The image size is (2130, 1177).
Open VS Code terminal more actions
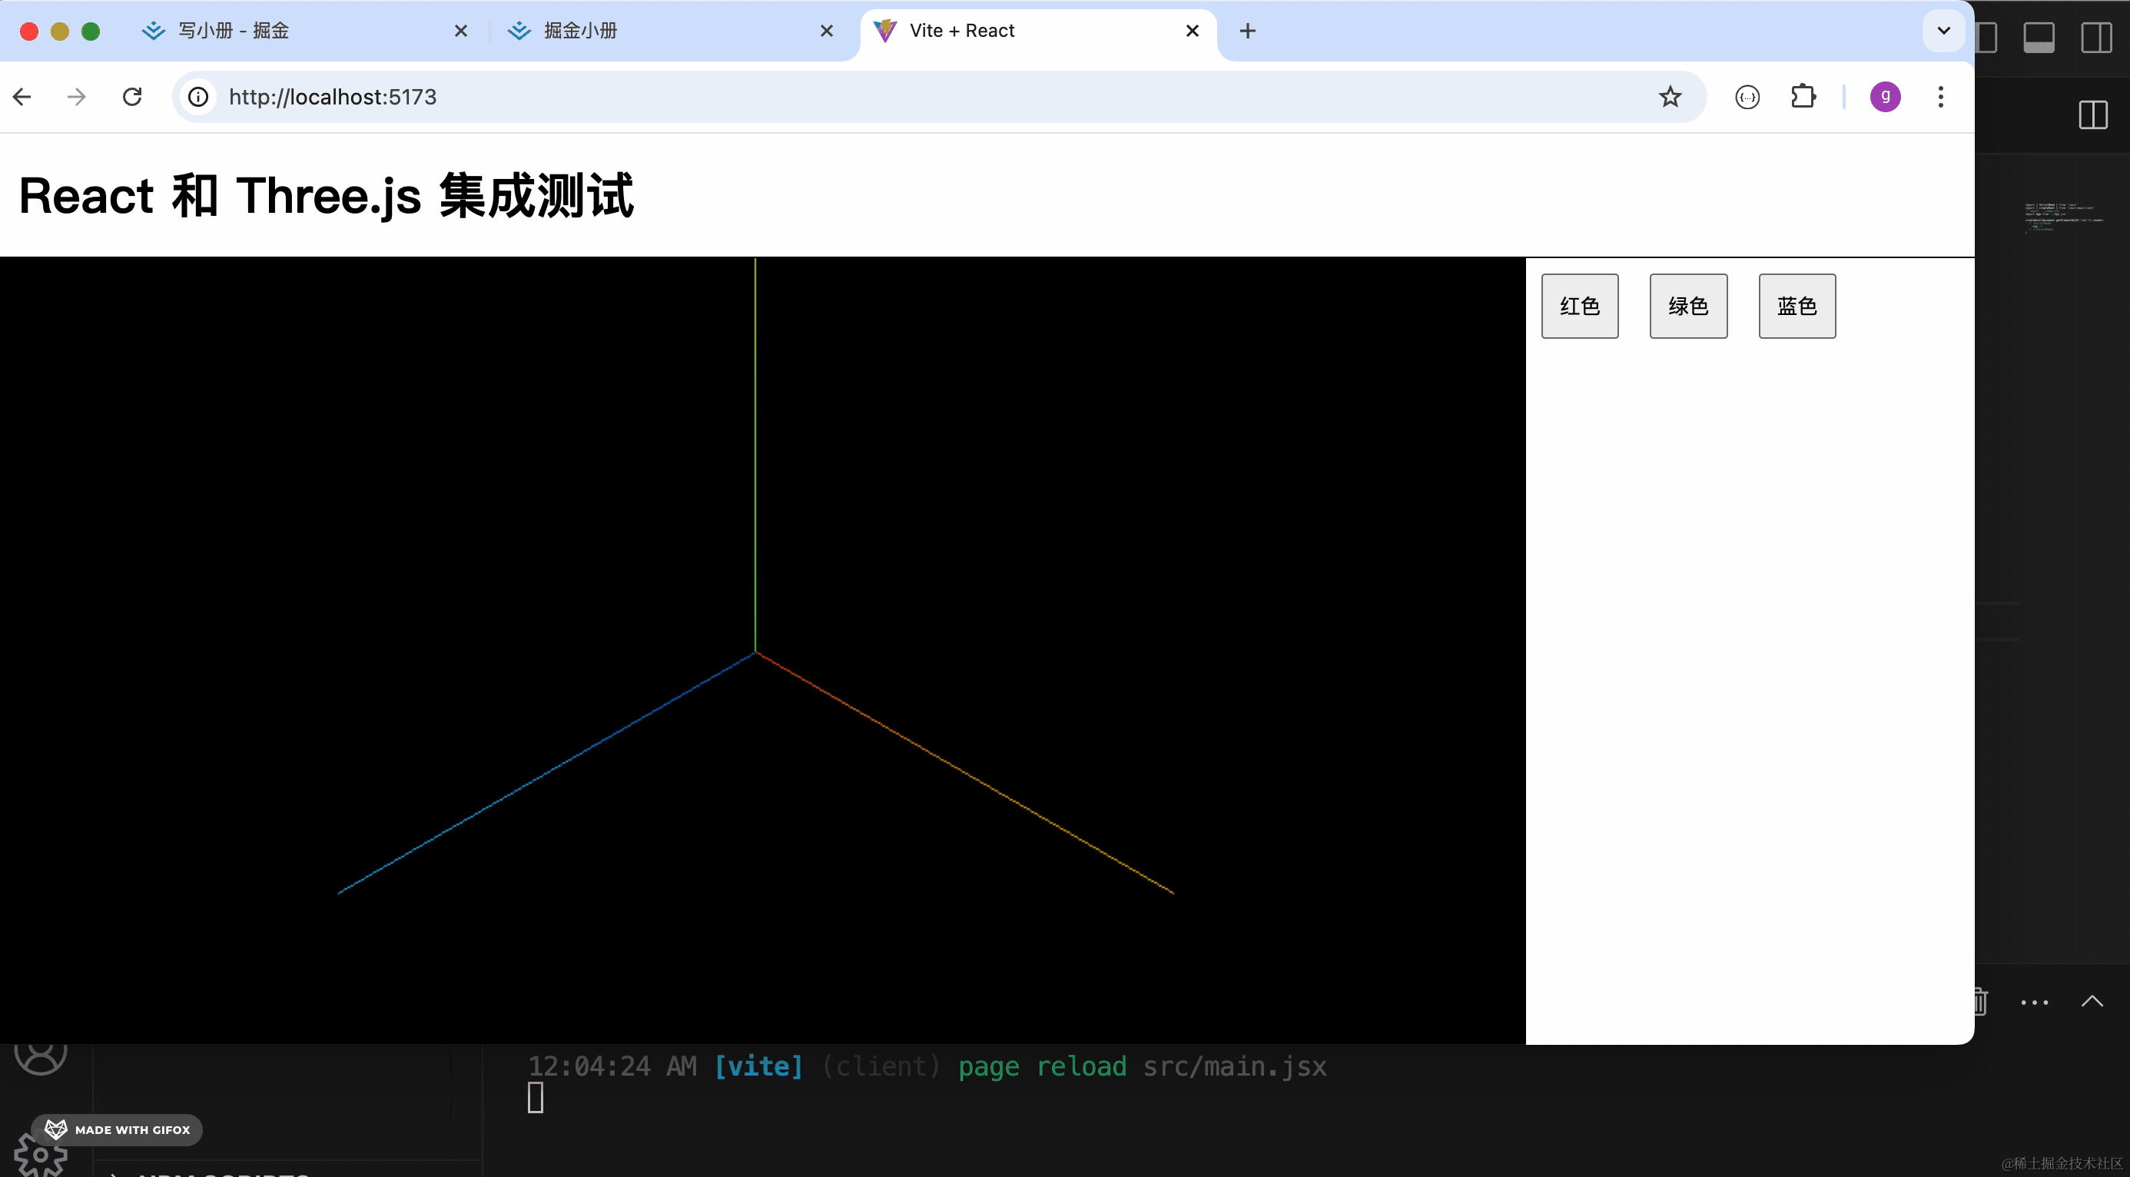pos(2034,1002)
